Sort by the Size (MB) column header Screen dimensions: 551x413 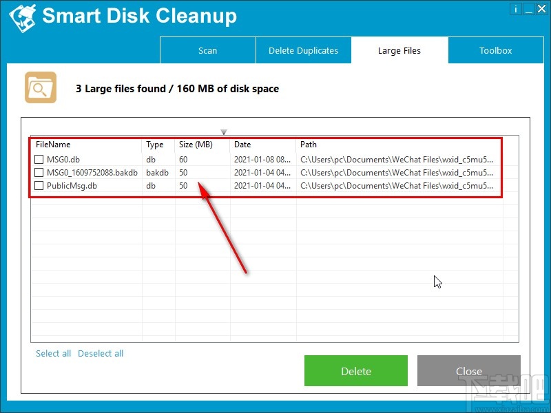[x=202, y=145]
